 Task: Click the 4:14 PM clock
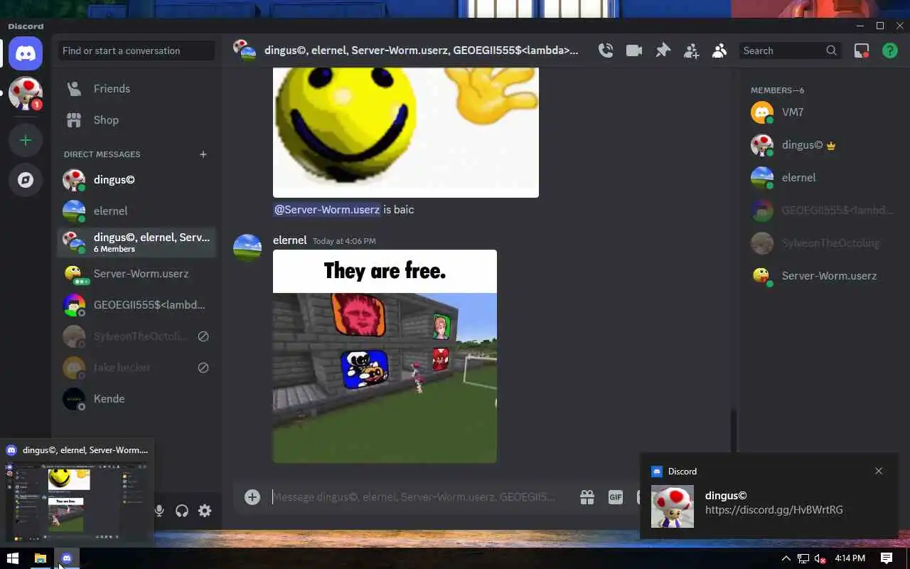point(850,558)
